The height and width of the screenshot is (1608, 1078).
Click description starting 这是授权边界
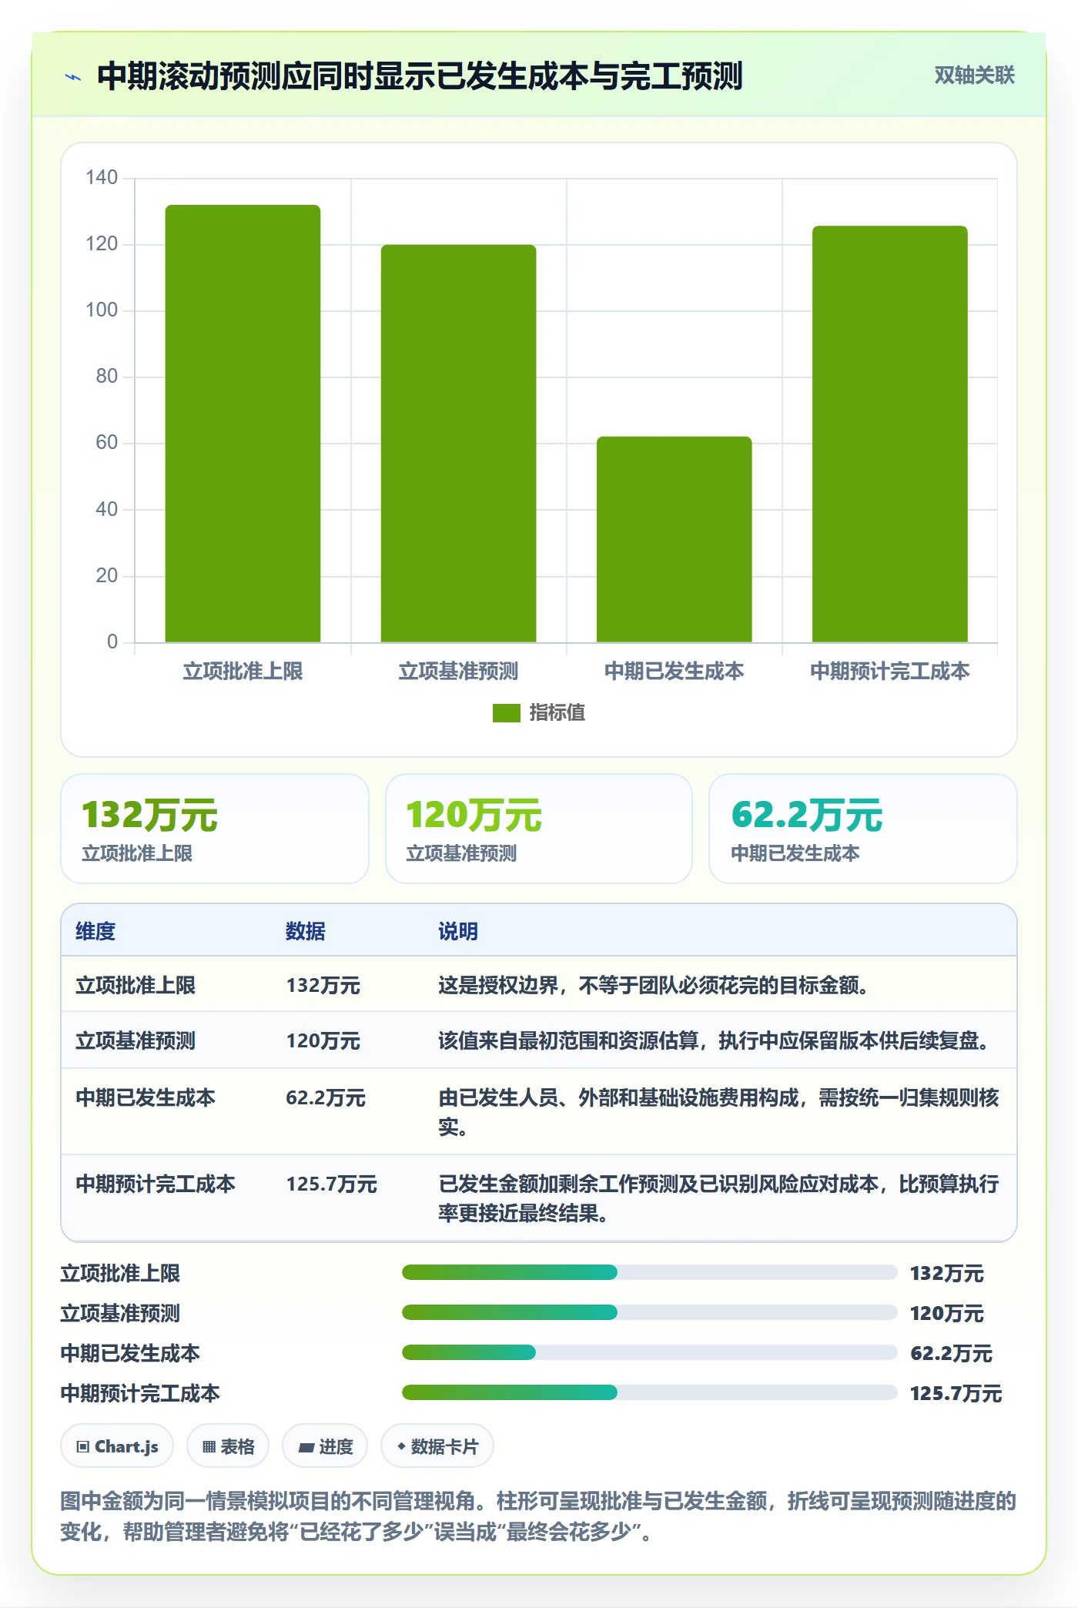(x=654, y=985)
